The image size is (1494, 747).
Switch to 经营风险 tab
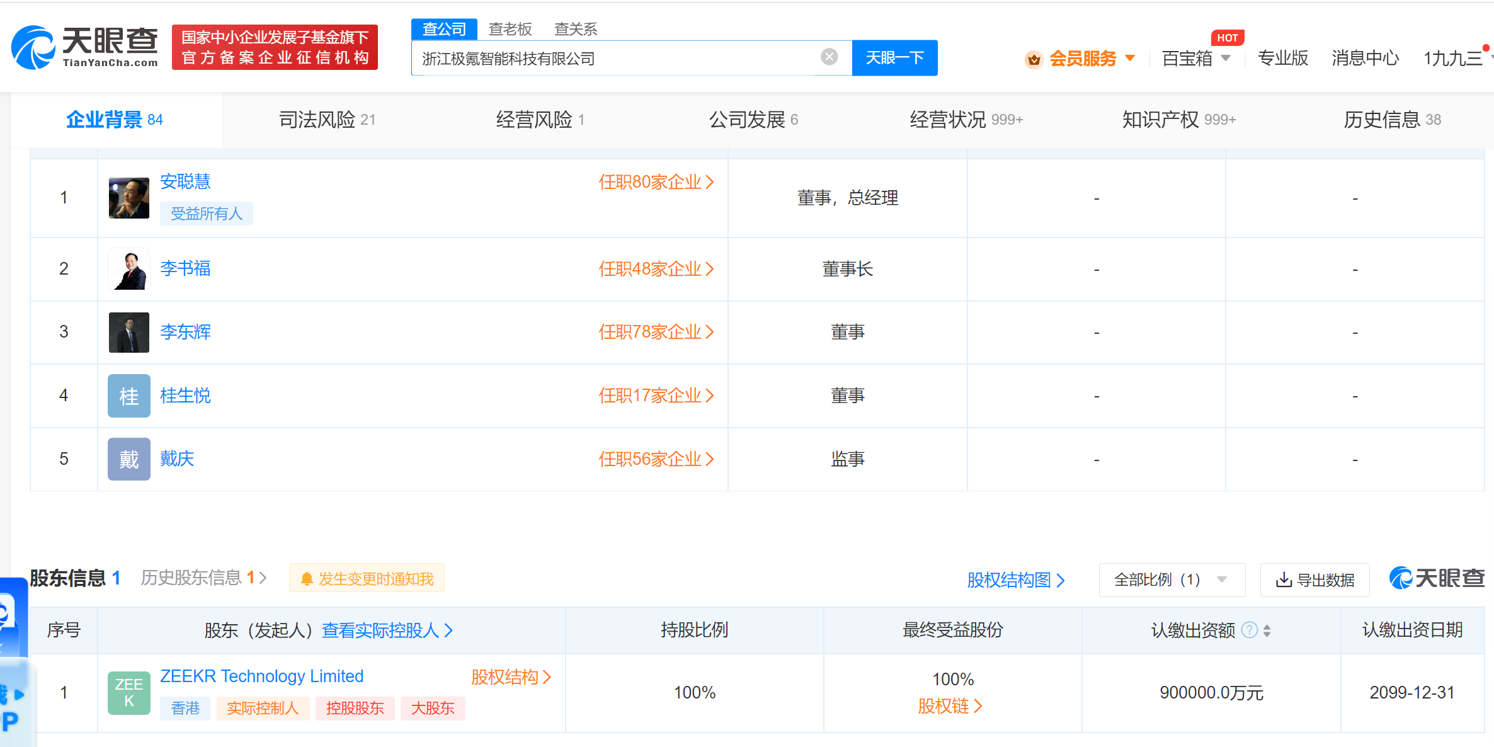point(540,120)
